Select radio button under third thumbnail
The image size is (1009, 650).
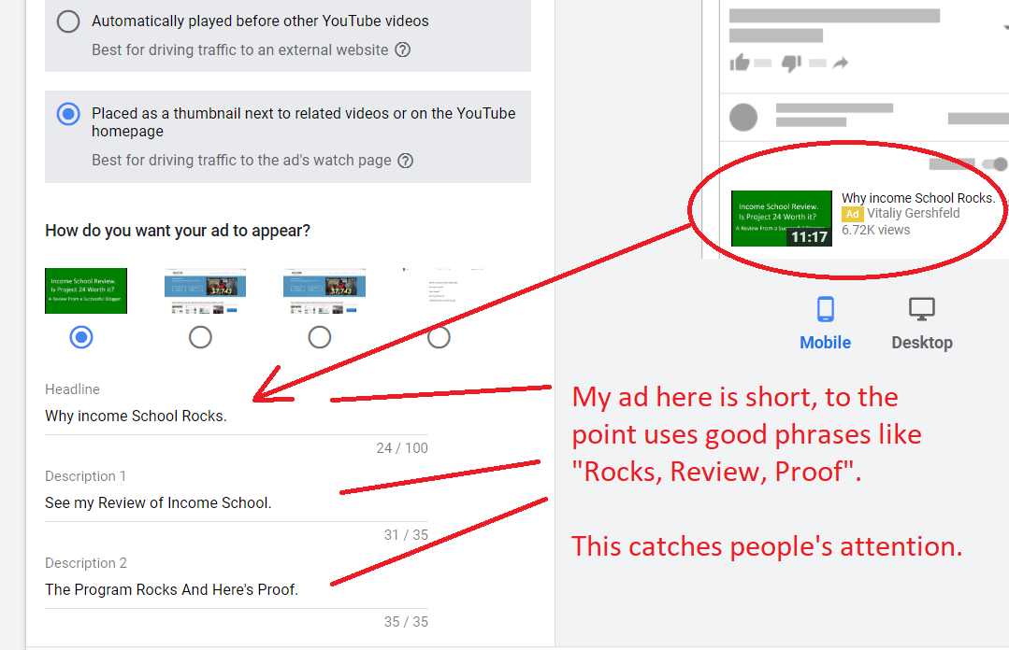tap(319, 337)
